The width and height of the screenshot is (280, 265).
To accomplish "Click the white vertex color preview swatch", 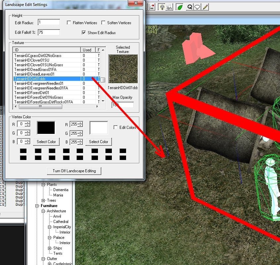I will click(99, 128).
